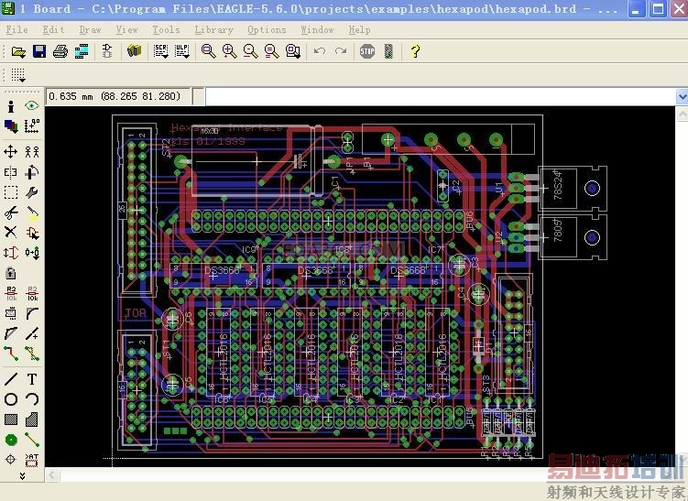Open the Options menu
688x501 pixels.
coord(267,29)
